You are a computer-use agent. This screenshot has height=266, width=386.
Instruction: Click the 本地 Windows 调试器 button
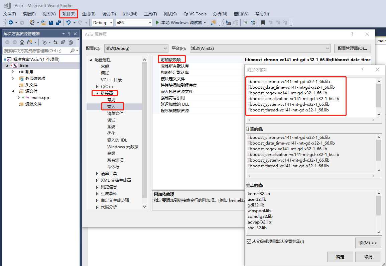pos(181,23)
